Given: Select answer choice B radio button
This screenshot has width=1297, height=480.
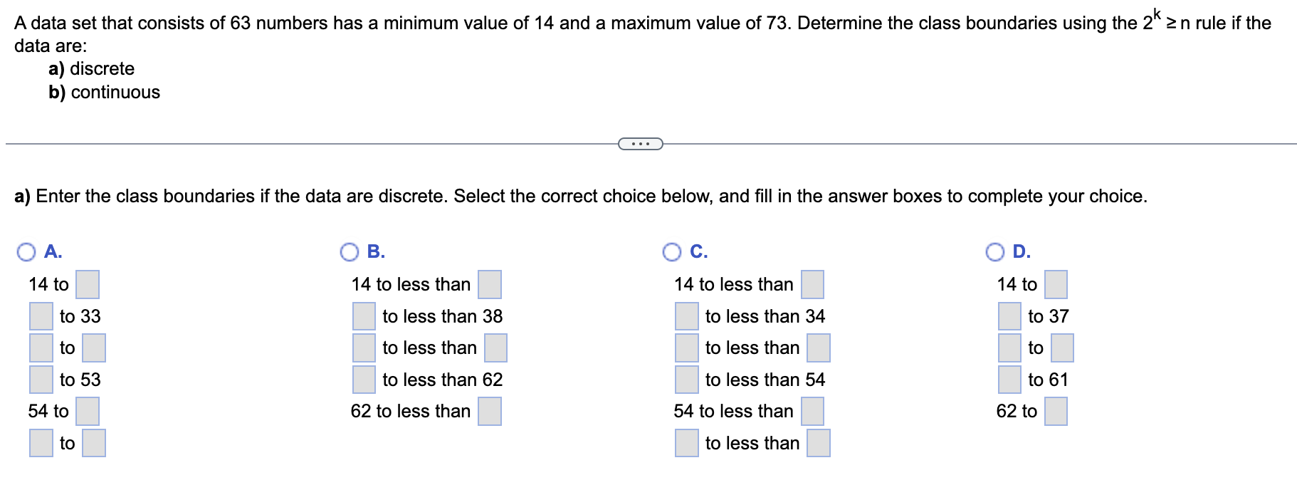Looking at the screenshot, I should [350, 252].
